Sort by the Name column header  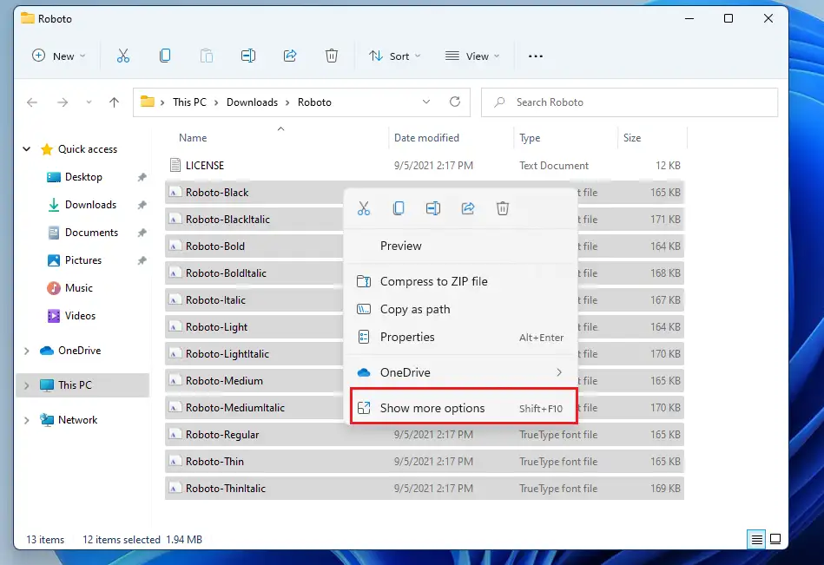click(x=193, y=138)
